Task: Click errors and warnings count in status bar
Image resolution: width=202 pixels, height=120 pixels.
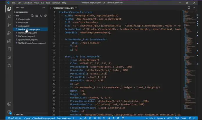Action: [x=15, y=118]
